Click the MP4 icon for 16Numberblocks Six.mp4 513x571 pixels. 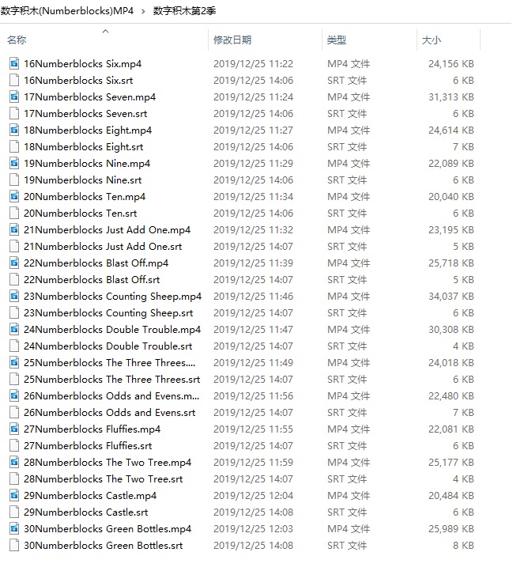click(x=13, y=63)
